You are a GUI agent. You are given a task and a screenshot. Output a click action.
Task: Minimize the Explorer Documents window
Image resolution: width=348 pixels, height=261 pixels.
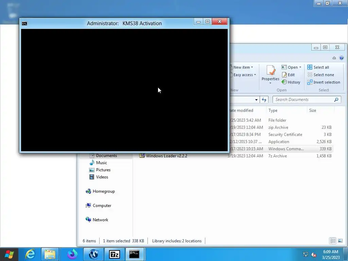click(x=316, y=47)
